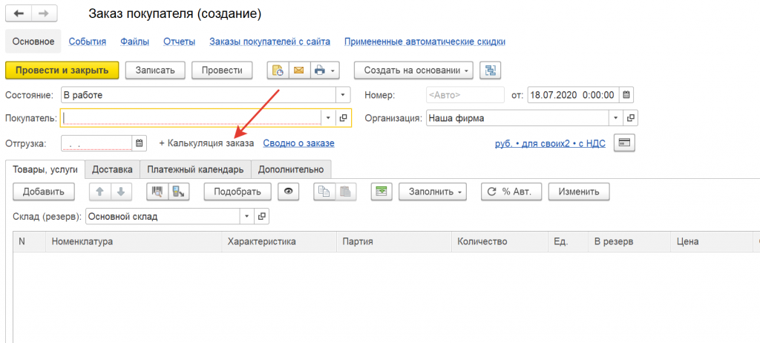Click the Провести button

pyautogui.click(x=222, y=71)
